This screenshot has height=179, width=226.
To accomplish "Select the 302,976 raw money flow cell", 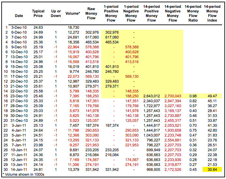I will 92,32.
